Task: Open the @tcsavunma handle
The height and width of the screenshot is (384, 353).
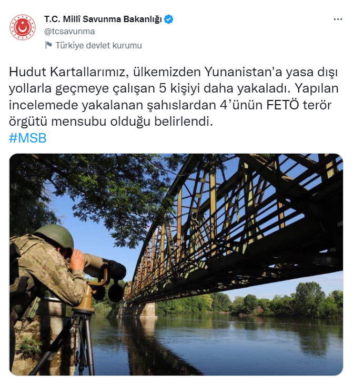Action: [x=69, y=32]
